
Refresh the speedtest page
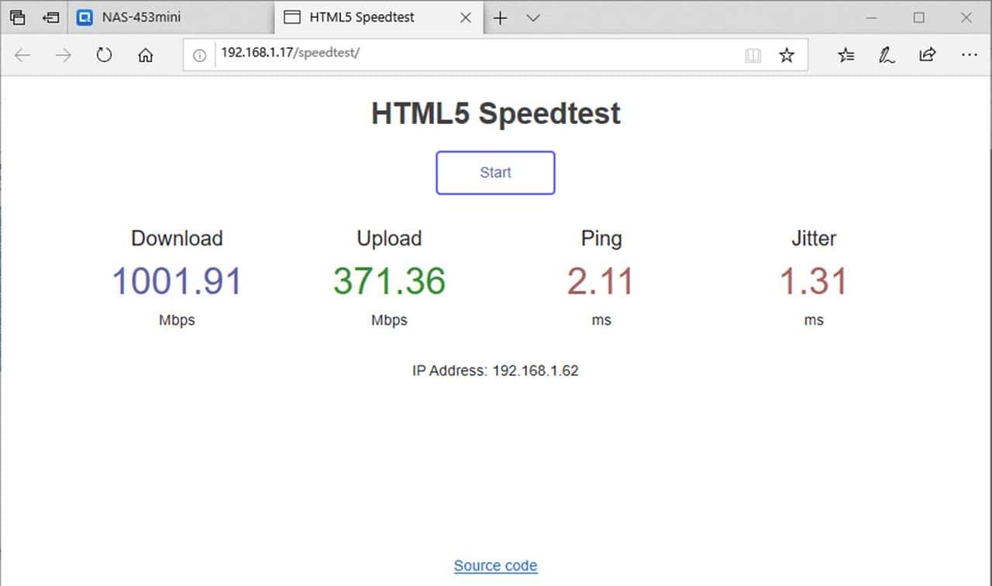104,55
